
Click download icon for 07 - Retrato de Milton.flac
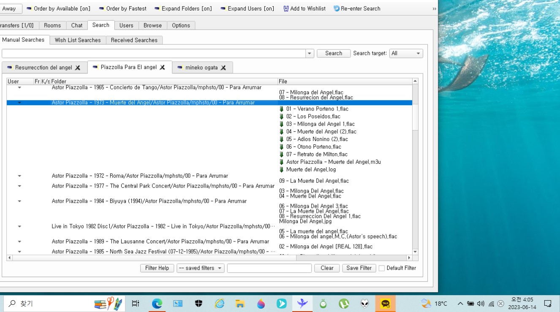(x=282, y=155)
